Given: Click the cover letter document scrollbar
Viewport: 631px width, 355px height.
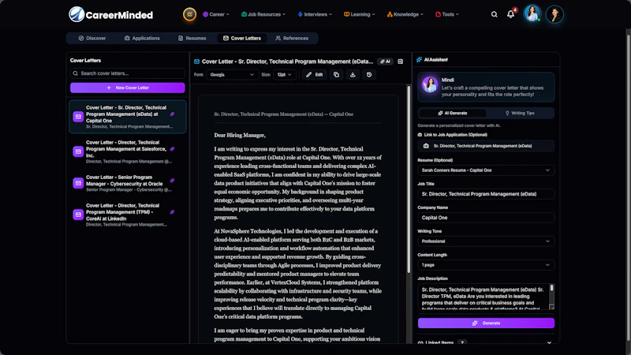Looking at the screenshot, I should (x=409, y=179).
